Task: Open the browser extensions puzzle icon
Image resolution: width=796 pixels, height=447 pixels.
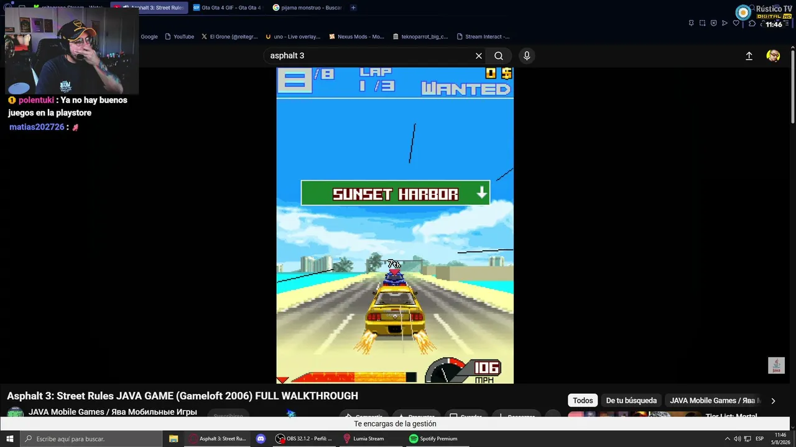Action: coord(752,23)
